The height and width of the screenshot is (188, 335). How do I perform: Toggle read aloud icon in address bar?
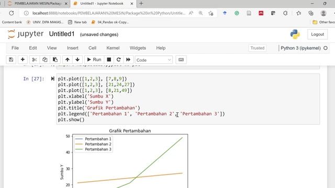click(191, 13)
